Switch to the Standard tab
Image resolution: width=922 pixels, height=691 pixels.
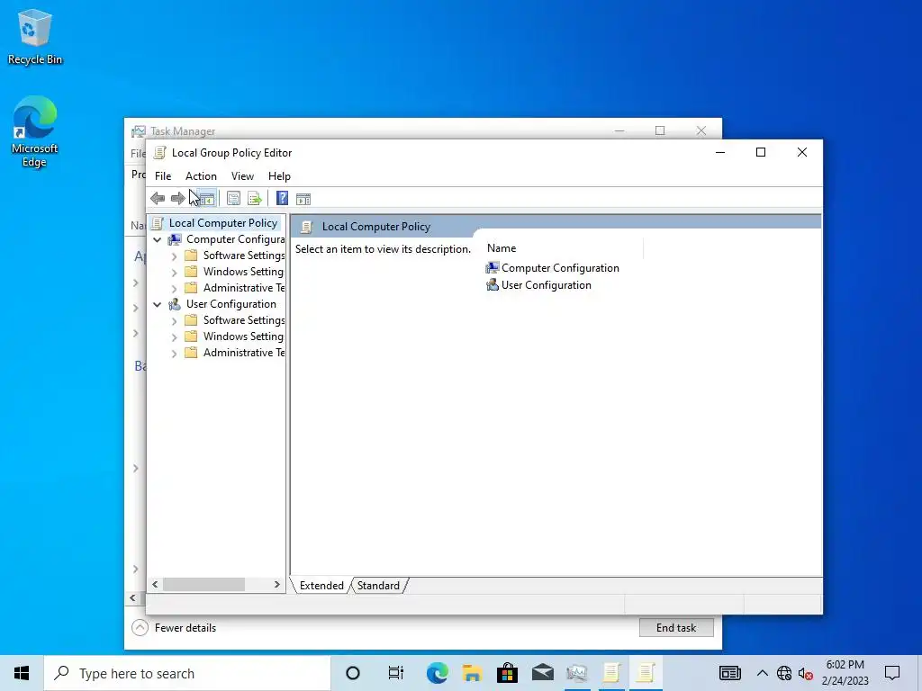(378, 585)
